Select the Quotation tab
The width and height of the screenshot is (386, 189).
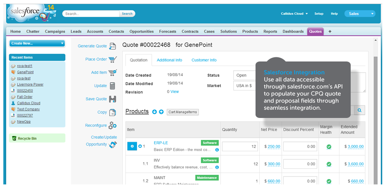pos(139,60)
